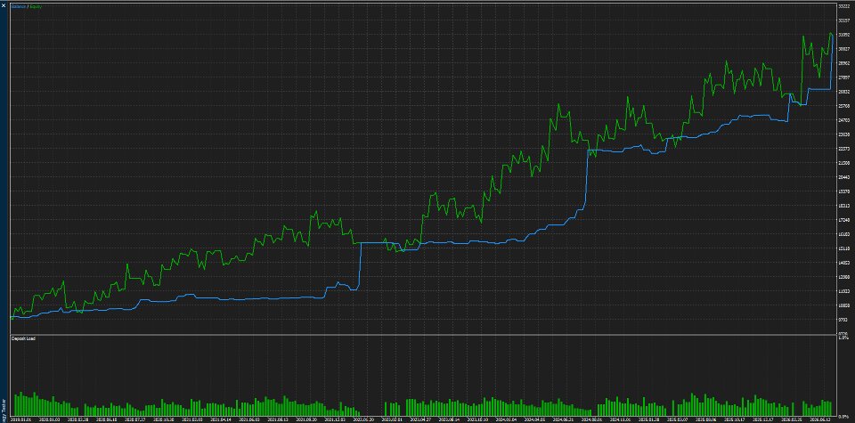This screenshot has height=423, width=855.
Task: Click the 33222 value on the price axis
Action: tap(846, 6)
